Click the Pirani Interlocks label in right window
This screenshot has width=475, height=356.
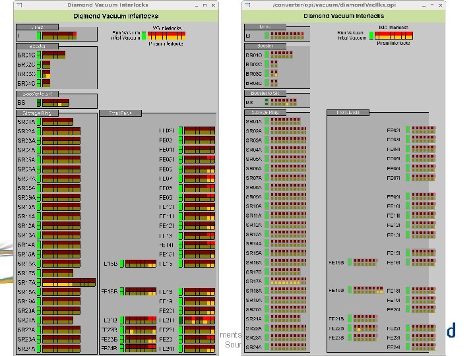393,44
